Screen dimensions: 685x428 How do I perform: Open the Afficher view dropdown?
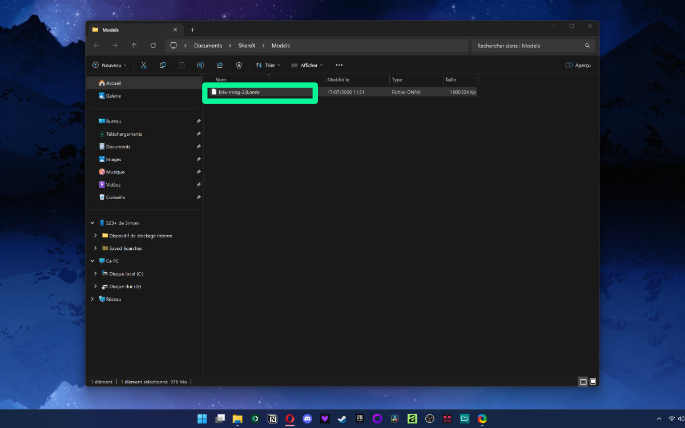[x=307, y=65]
